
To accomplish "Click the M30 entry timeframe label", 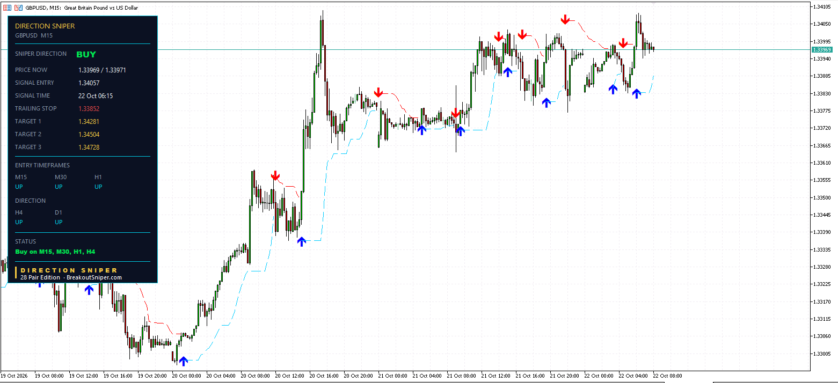I will click(60, 177).
